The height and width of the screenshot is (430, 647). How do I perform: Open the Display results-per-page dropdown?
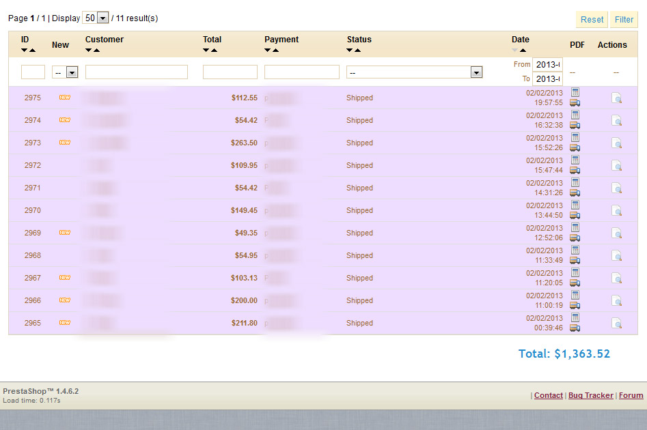[96, 18]
